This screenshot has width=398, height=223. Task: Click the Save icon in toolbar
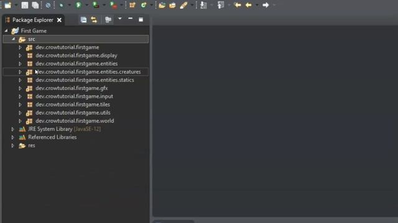25,5
